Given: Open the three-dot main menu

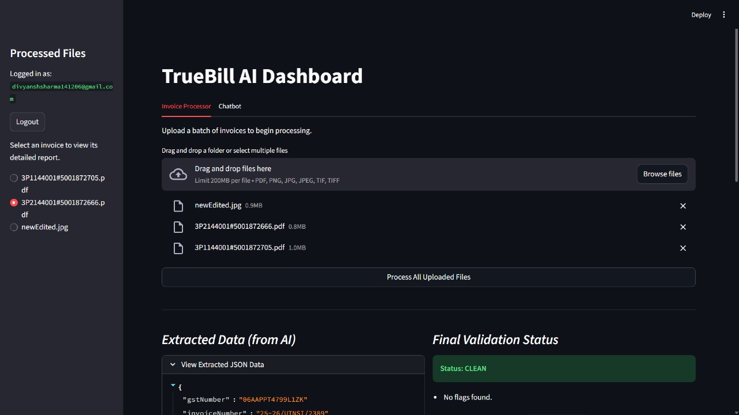Looking at the screenshot, I should coord(723,15).
